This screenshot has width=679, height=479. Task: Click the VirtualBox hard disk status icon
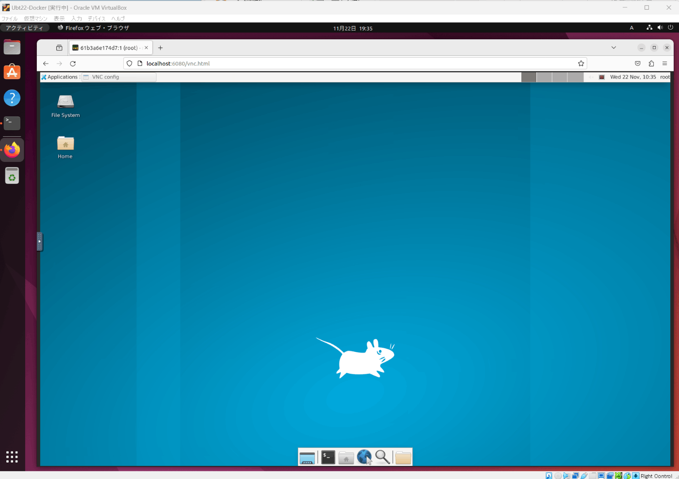point(549,476)
